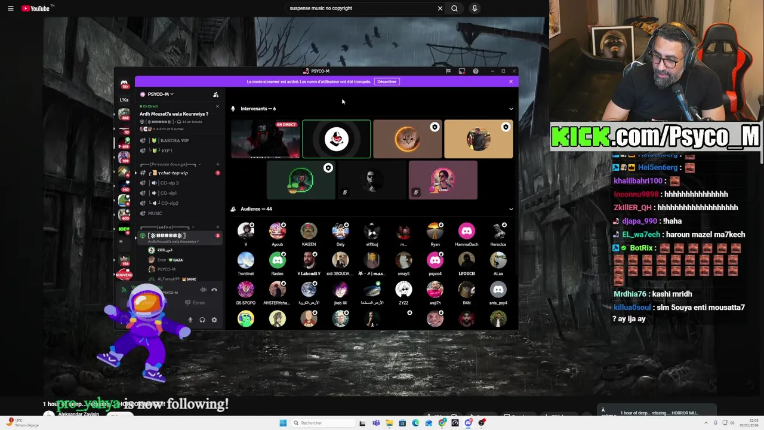This screenshot has height=430, width=764.
Task: Select the speaking hooded avatar speaker tile
Action: pyautogui.click(x=337, y=139)
